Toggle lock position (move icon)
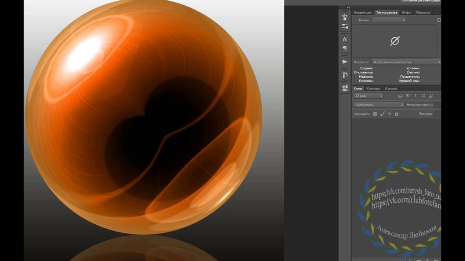This screenshot has height=261, width=465. pyautogui.click(x=389, y=114)
